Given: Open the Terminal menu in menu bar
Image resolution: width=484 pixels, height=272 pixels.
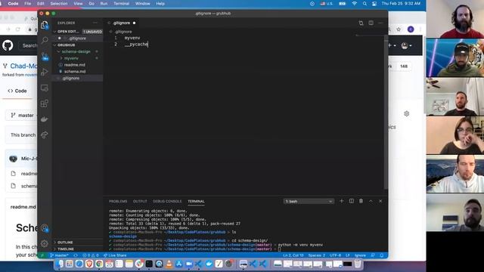Looking at the screenshot, I should tap(121, 3).
